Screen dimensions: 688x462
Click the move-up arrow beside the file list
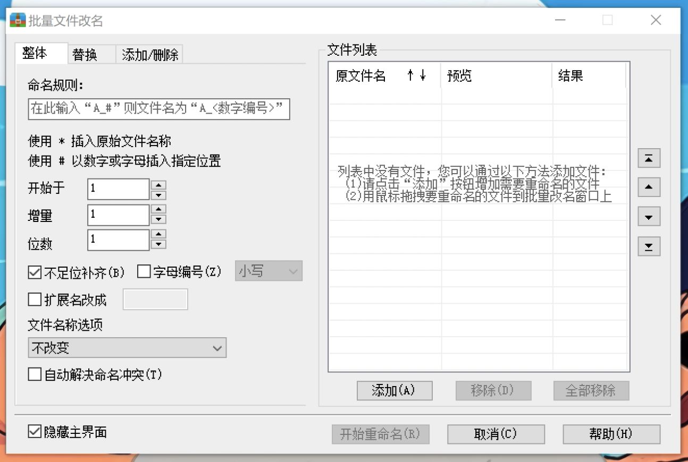point(649,187)
